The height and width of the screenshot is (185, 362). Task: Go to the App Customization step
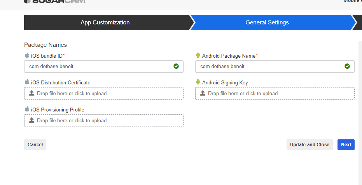point(105,22)
